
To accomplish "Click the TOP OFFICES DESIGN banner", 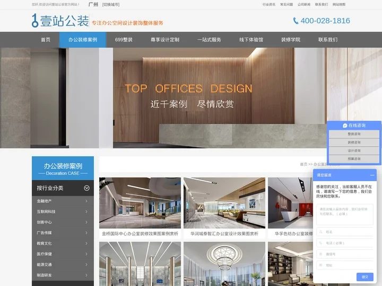I will pos(188,88).
